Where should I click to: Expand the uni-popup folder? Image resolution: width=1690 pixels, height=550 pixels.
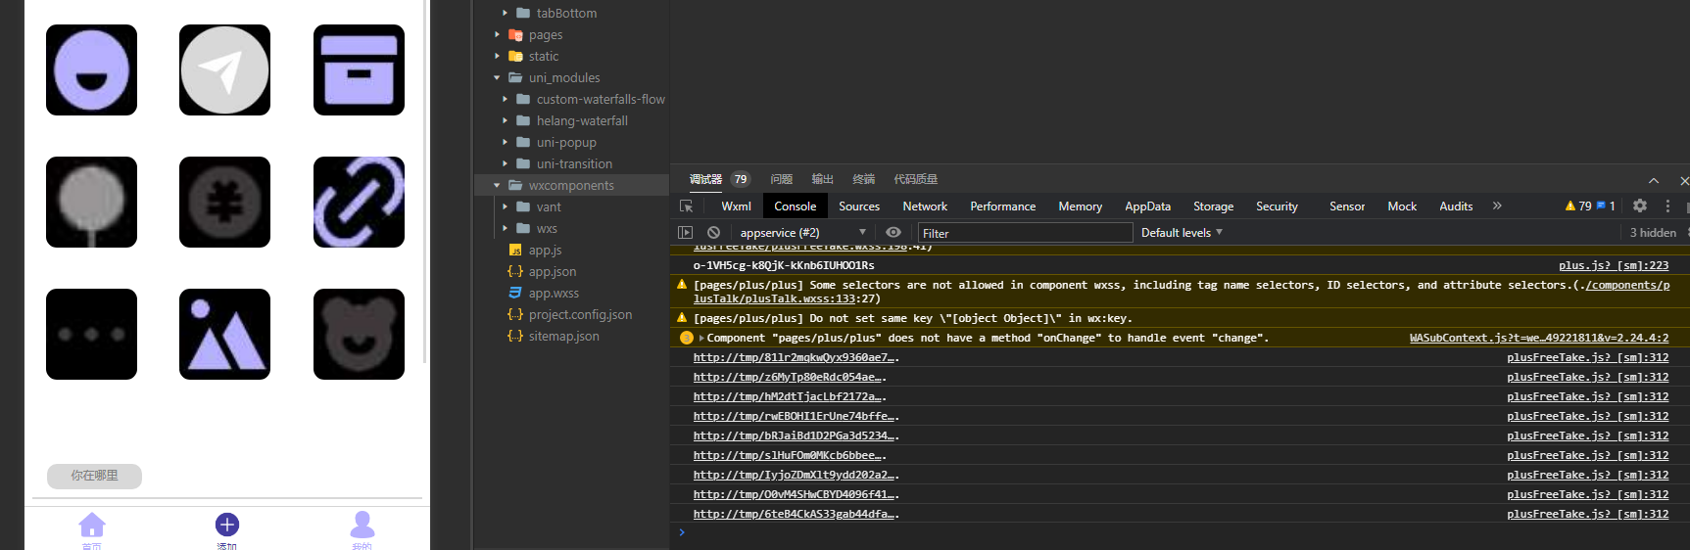(x=505, y=142)
